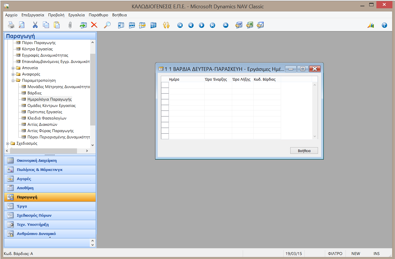This screenshot has height=259, width=395.
Task: Click the red X Delete icon
Action: (94, 25)
